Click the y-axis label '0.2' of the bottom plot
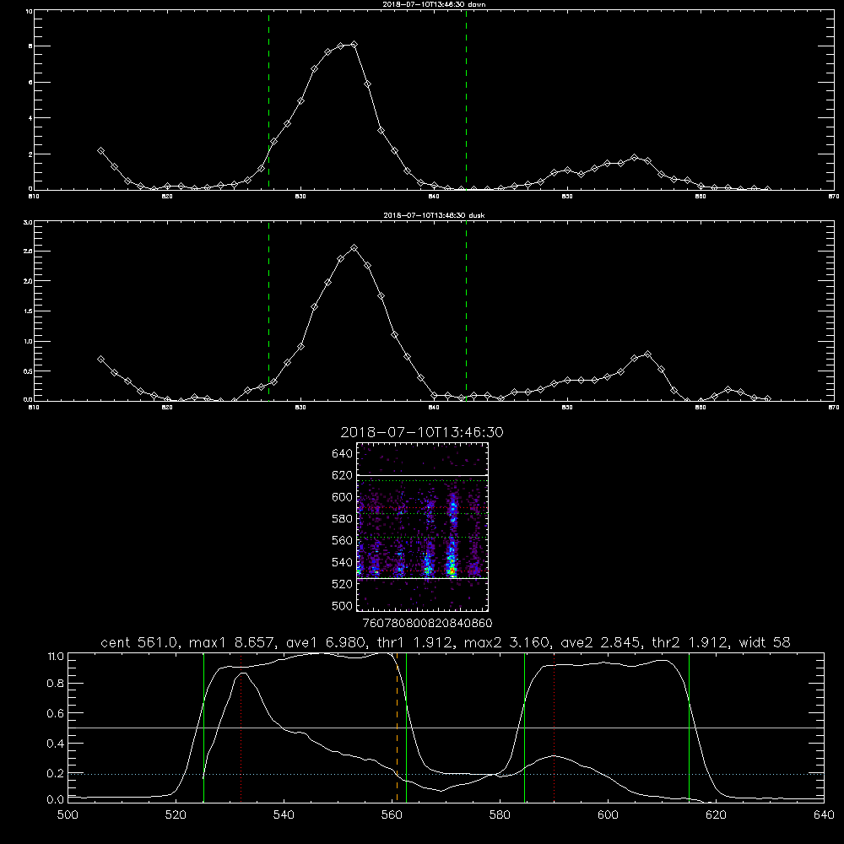Image resolution: width=844 pixels, height=844 pixels. pyautogui.click(x=56, y=773)
